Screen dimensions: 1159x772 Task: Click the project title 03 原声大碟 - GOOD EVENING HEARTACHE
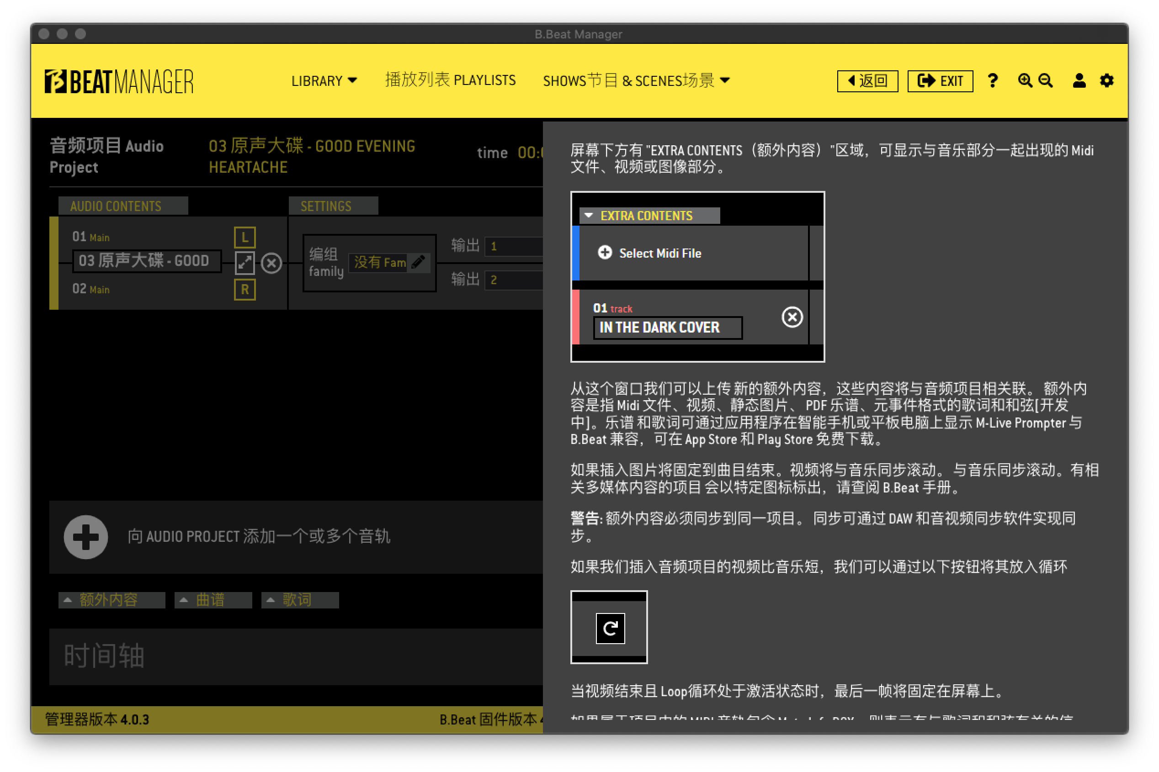pyautogui.click(x=311, y=156)
